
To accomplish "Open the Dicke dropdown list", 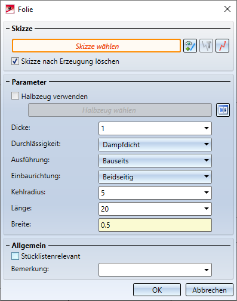I will (207, 128).
